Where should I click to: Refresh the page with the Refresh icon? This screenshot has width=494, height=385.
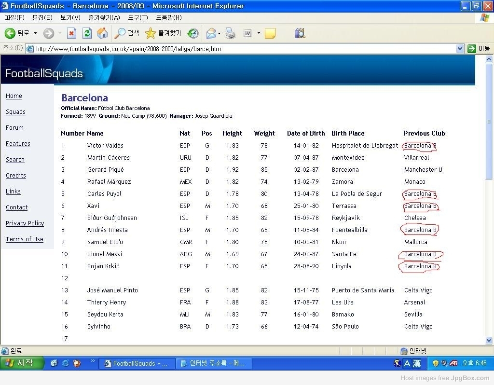[87, 33]
